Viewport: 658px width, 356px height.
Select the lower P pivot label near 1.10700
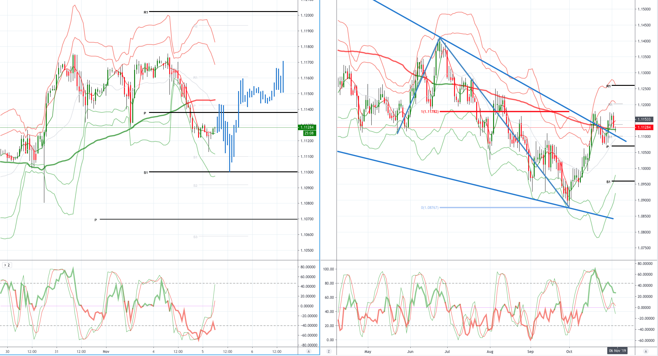[96, 220]
